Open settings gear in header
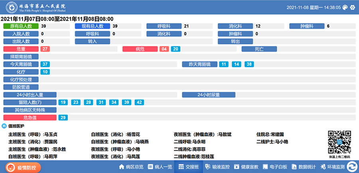The image size is (359, 173). tap(353, 7)
